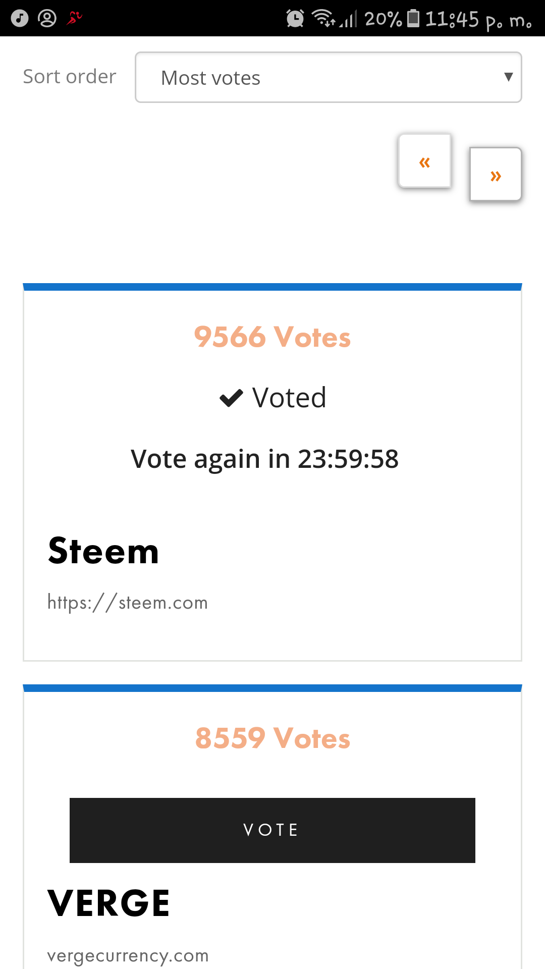Tap the Wi-Fi signal status icon
This screenshot has width=545, height=969.
click(323, 18)
